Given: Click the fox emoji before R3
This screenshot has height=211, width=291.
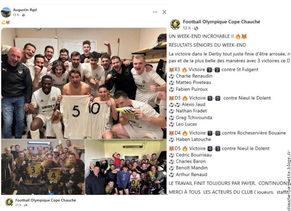Looking at the screenshot, I should click(x=171, y=70).
